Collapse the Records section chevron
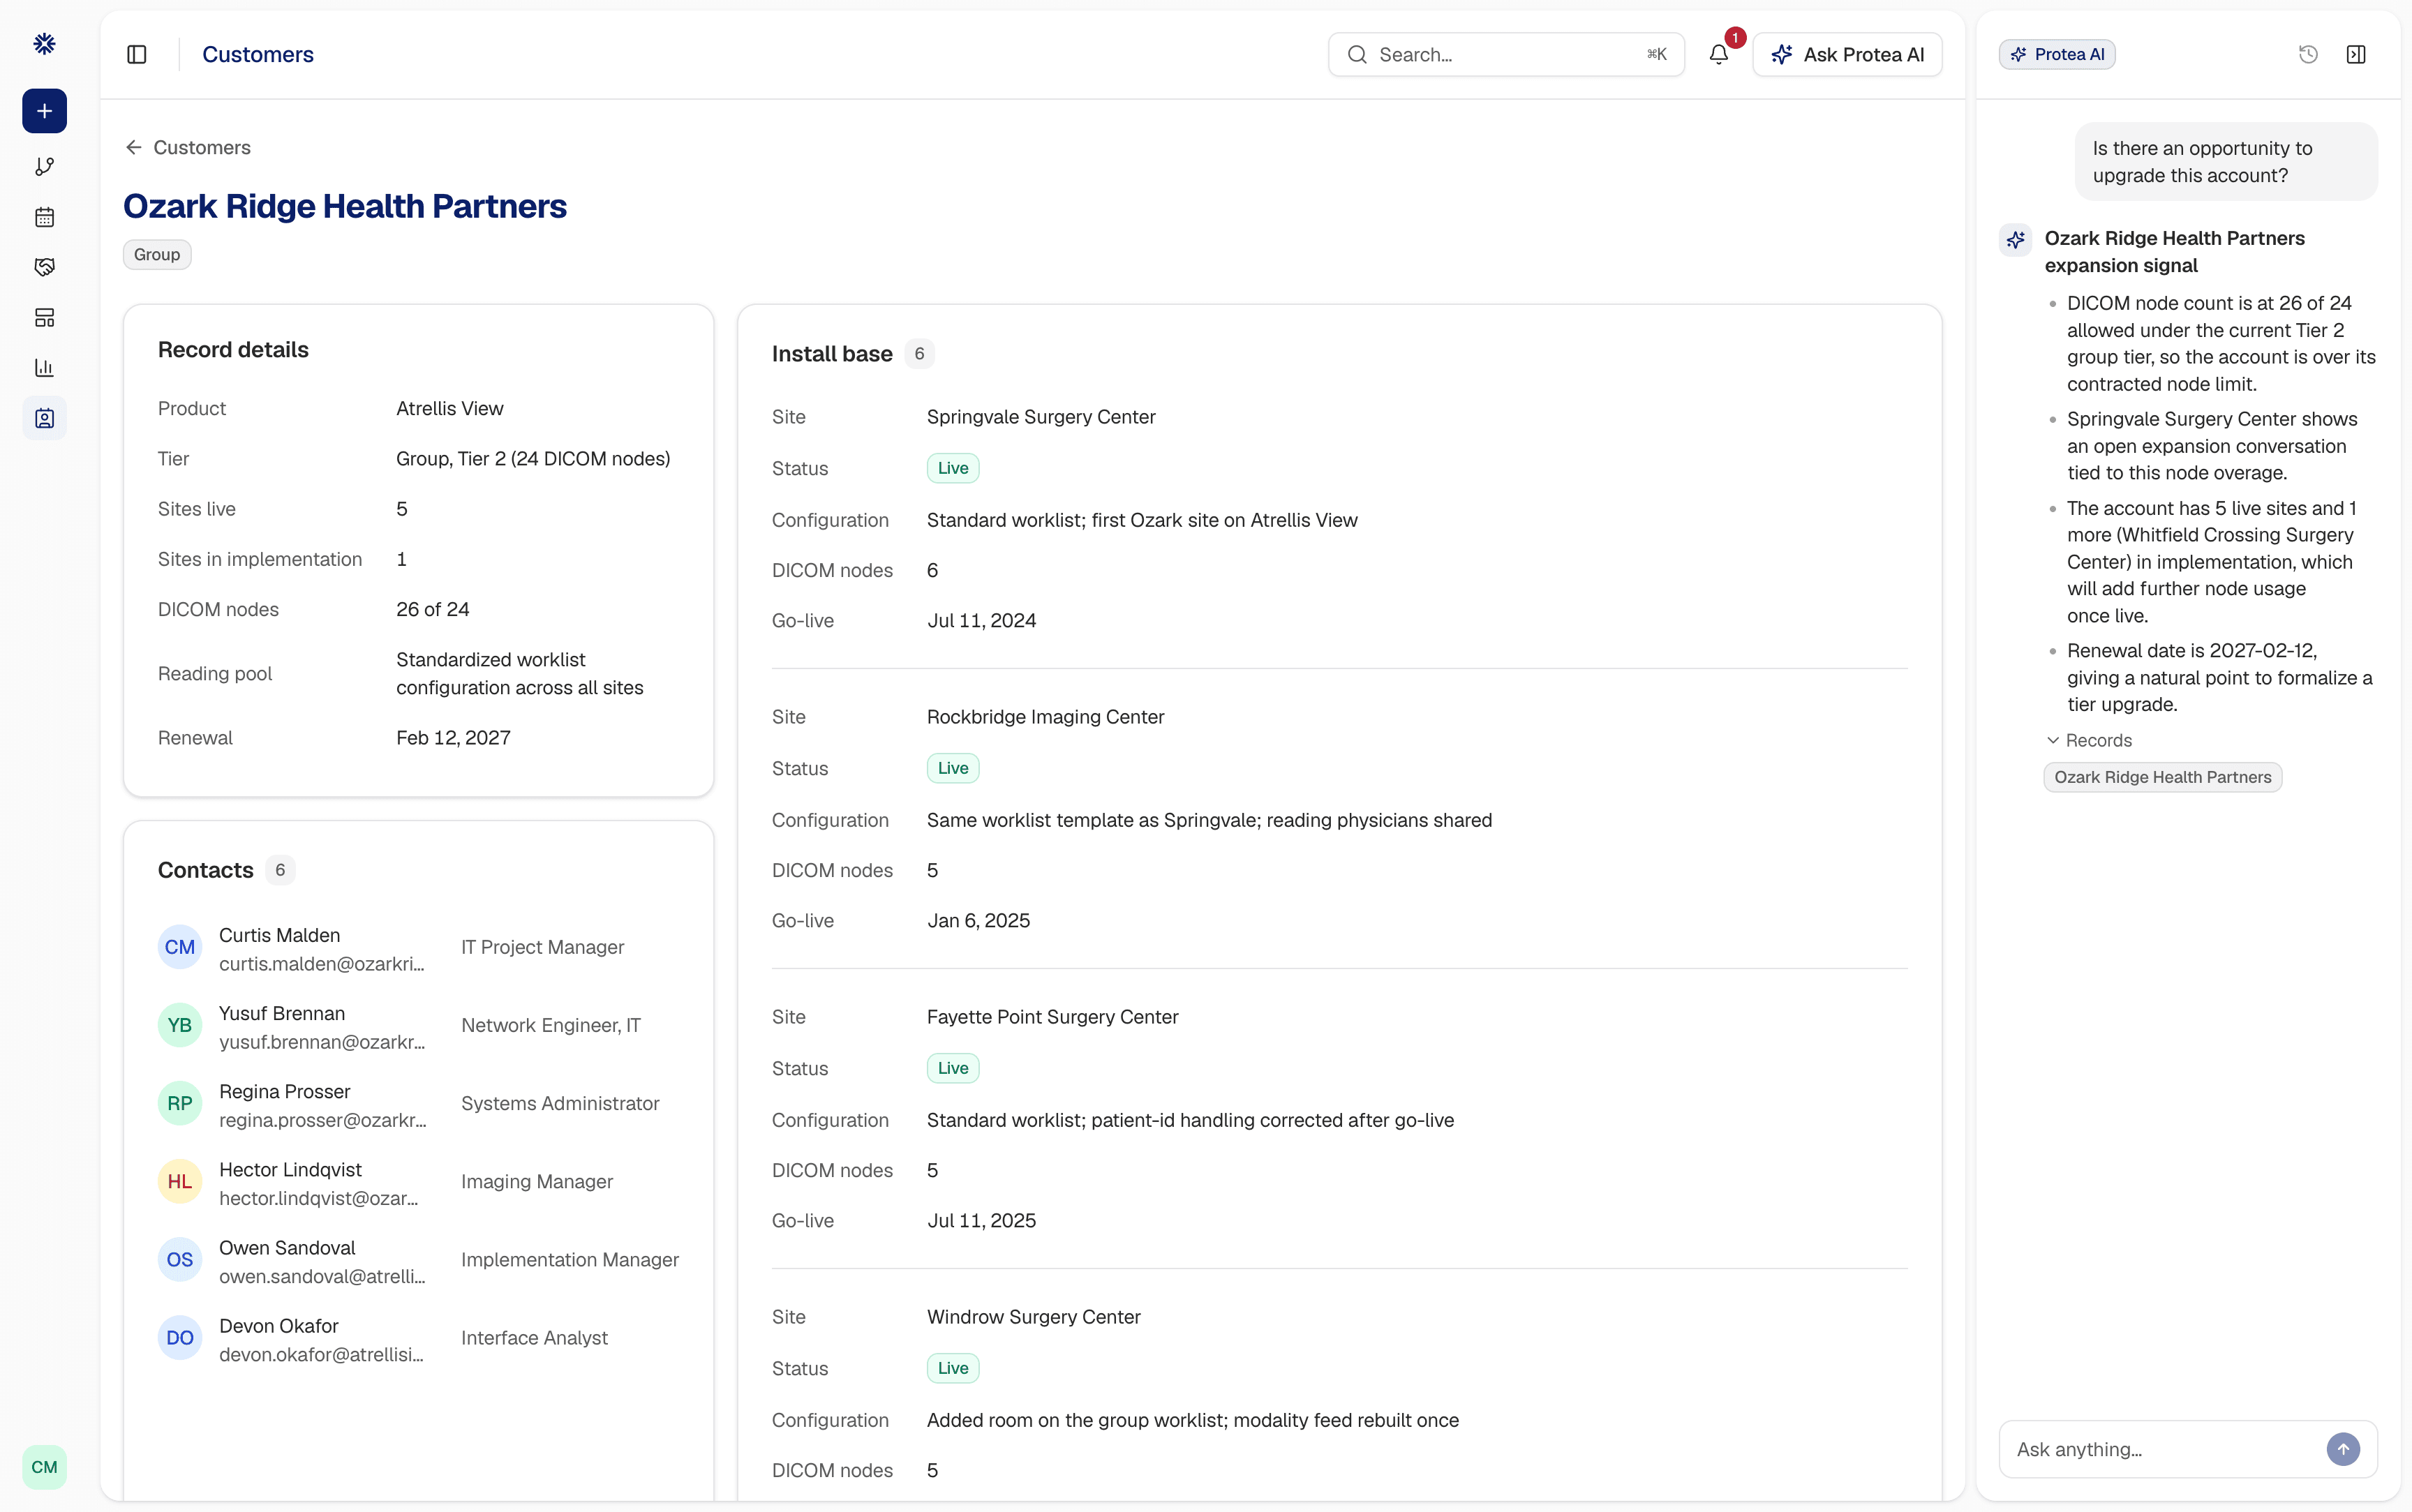 pyautogui.click(x=2053, y=740)
